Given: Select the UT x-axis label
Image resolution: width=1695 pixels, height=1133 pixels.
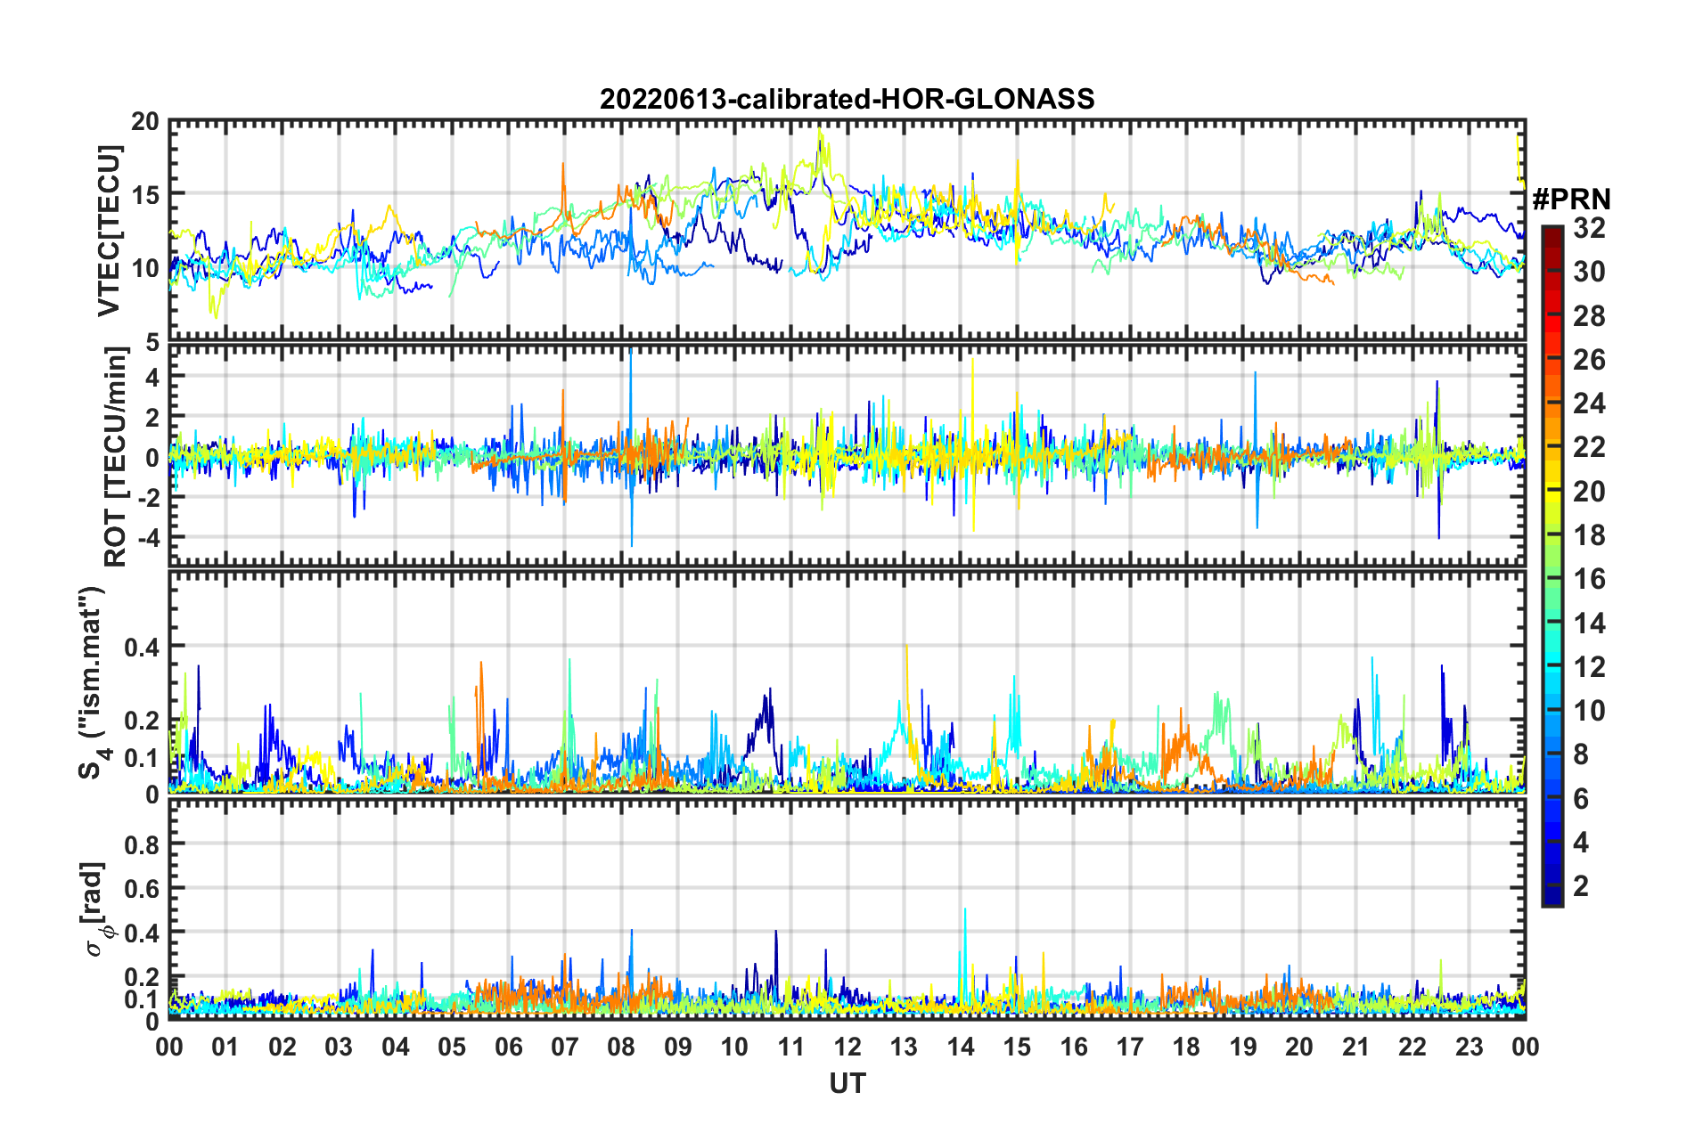Looking at the screenshot, I should click(x=847, y=1083).
